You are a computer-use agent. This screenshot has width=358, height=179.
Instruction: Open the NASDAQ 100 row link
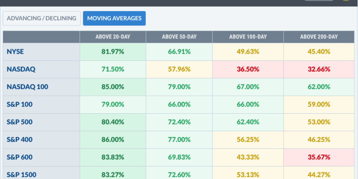(x=27, y=87)
